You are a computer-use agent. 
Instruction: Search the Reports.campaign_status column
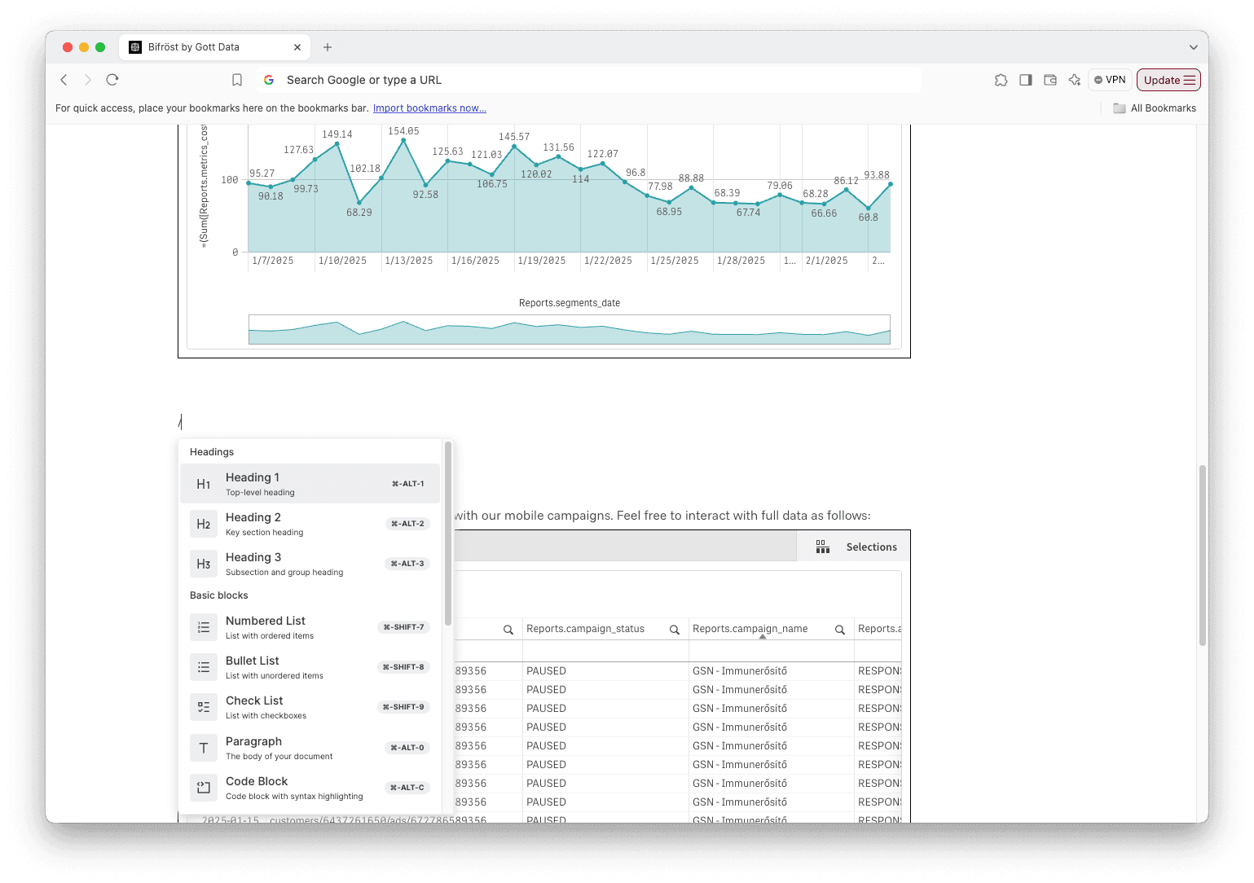(x=675, y=630)
